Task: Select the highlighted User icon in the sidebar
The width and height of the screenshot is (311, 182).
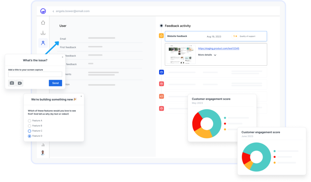Action: [x=43, y=43]
